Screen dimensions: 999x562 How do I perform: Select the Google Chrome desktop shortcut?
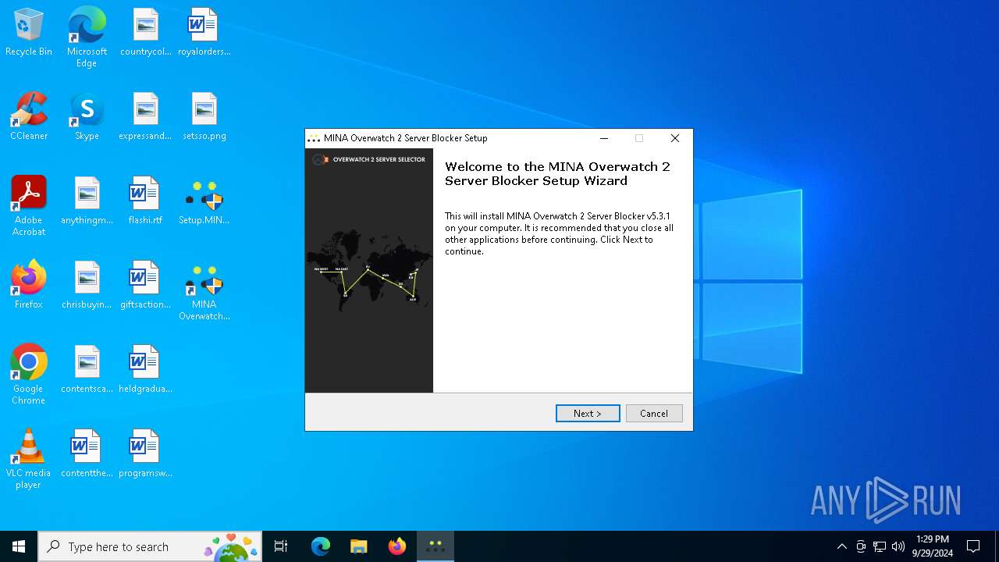point(29,375)
